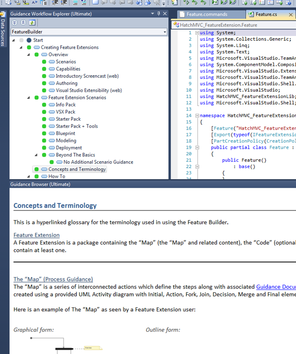296x354 pixels.
Task: Open the Data Sources side tab
Action: (x=3, y=29)
